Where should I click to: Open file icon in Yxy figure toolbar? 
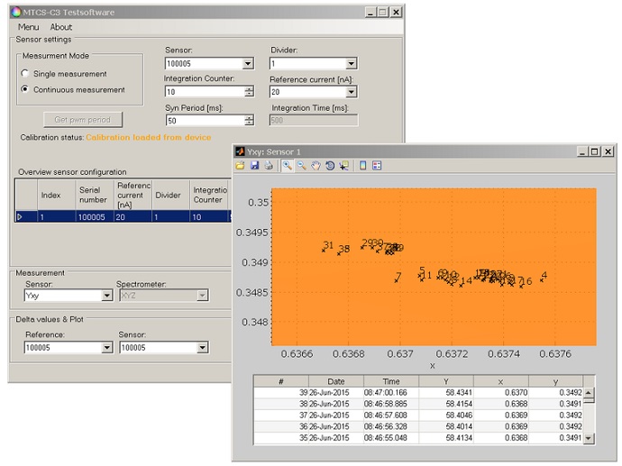coord(240,166)
